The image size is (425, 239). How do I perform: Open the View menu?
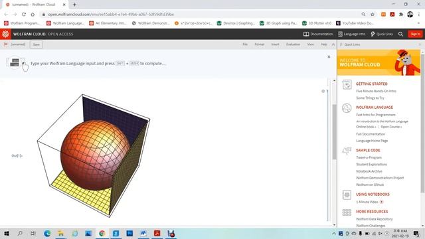coord(310,44)
